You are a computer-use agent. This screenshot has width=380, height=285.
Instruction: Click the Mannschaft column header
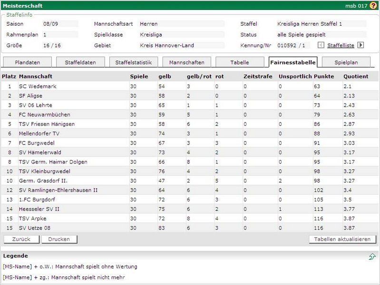pyautogui.click(x=36, y=76)
